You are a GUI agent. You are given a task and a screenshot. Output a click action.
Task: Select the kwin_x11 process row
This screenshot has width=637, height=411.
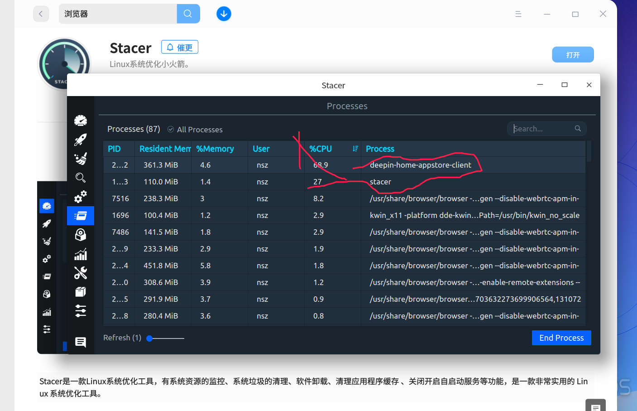[344, 215]
